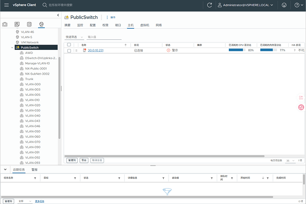The width and height of the screenshot is (306, 204).
Task: Filter the initiator column in recent tasks
Action: tap(212, 178)
